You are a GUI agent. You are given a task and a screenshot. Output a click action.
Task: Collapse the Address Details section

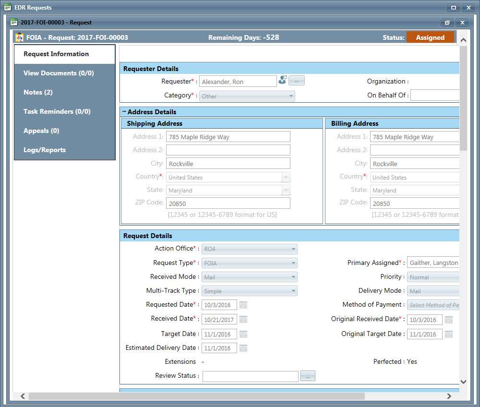click(124, 112)
